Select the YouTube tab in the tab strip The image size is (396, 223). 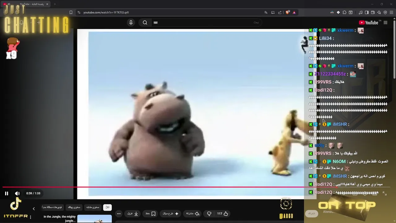(26, 4)
